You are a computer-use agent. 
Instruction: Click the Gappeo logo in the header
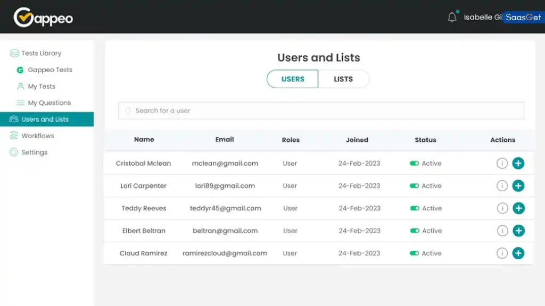pos(43,17)
